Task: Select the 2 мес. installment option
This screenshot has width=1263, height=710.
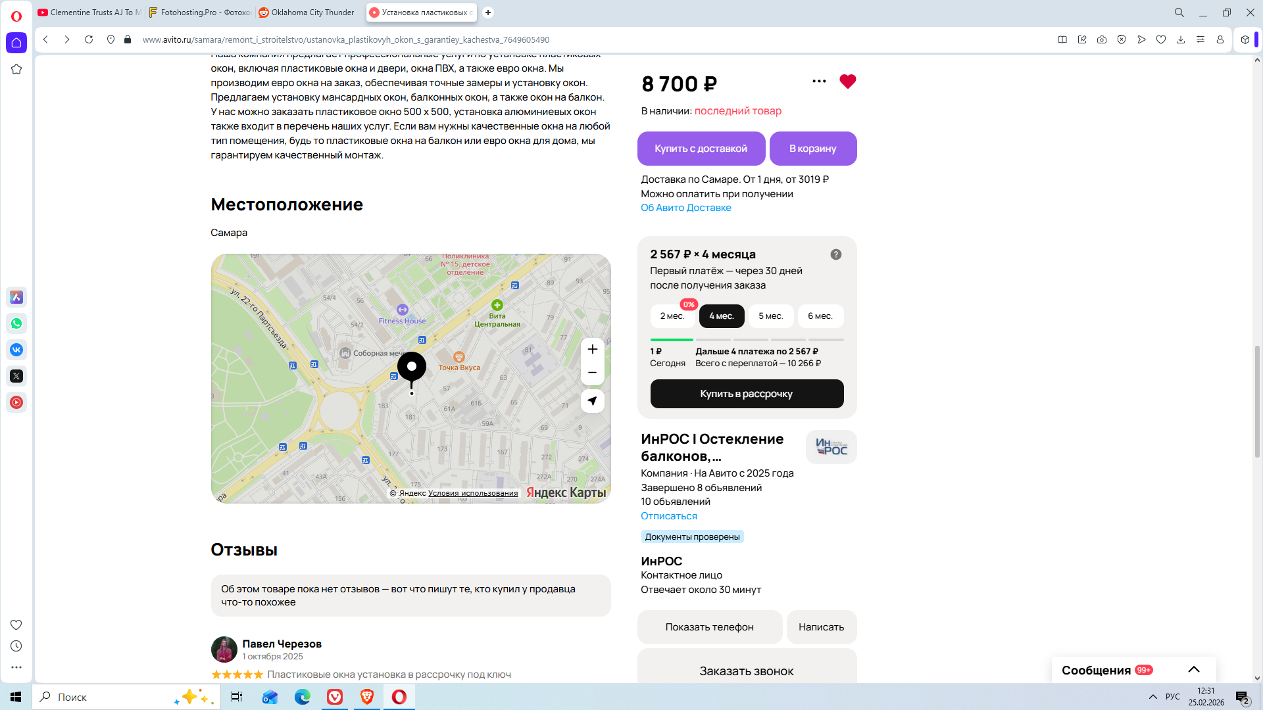Action: pos(672,316)
